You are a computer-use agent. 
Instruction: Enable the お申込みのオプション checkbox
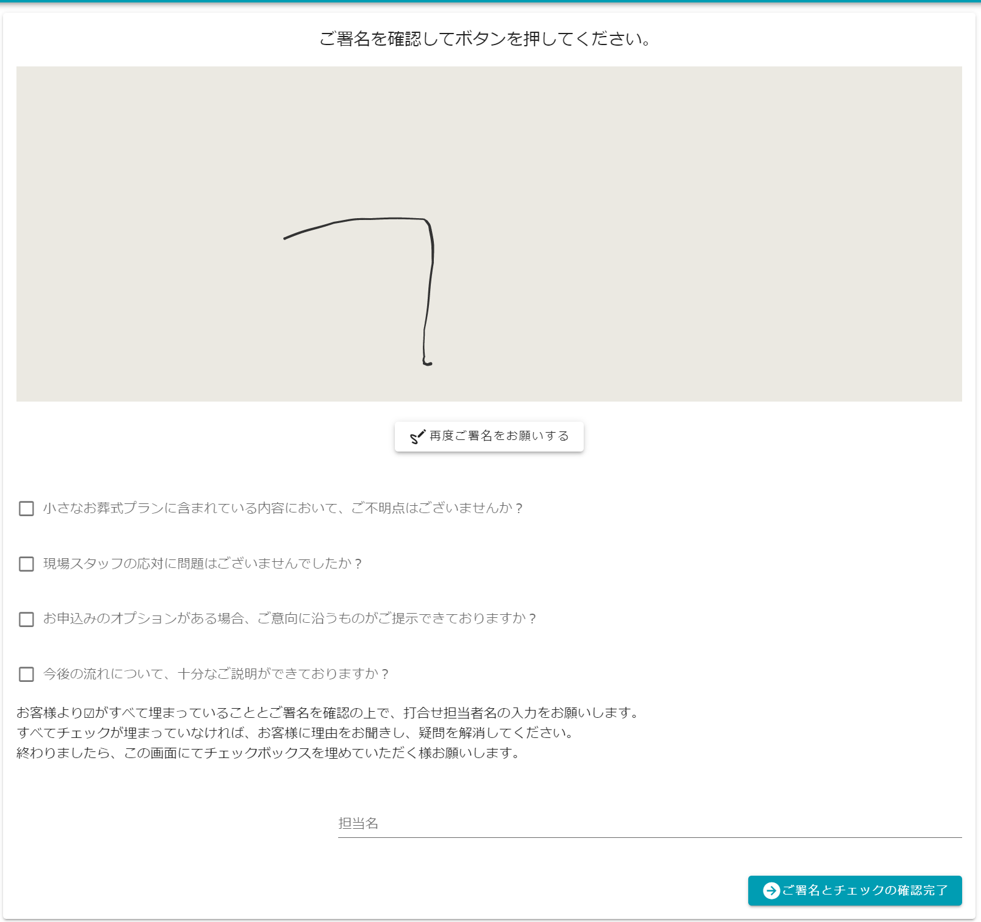point(26,619)
